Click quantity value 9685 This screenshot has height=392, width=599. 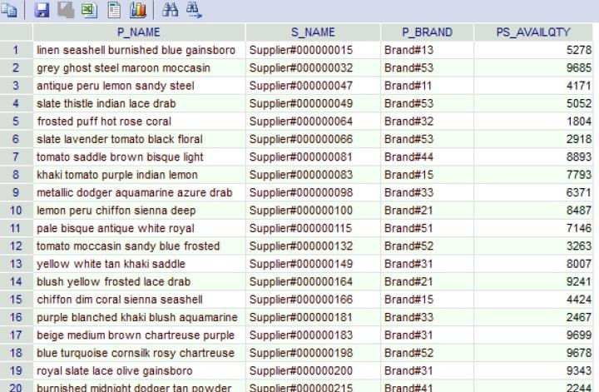tap(533, 68)
